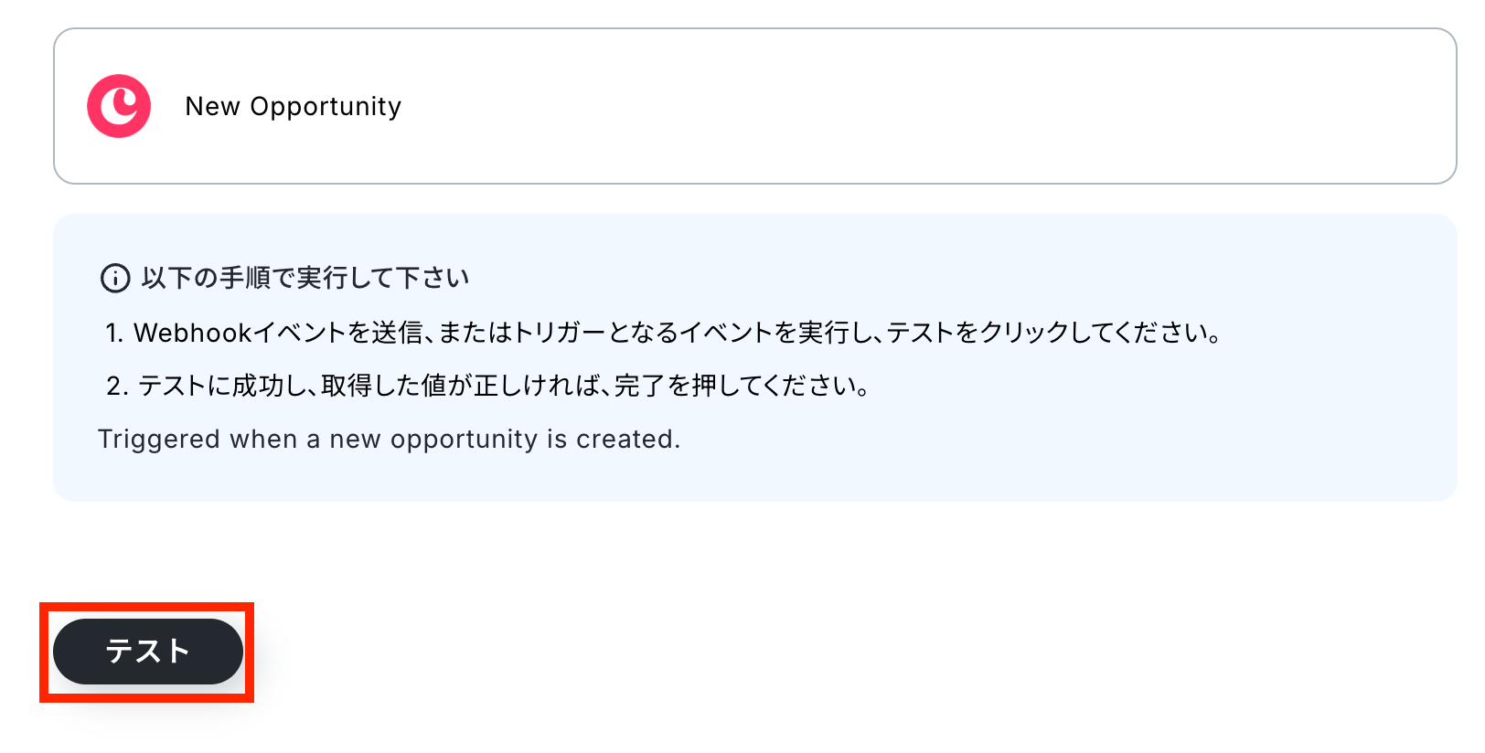Screen dimensions: 1485x753
Task: Click the Triggered when a new opportunity description
Action: coord(389,440)
